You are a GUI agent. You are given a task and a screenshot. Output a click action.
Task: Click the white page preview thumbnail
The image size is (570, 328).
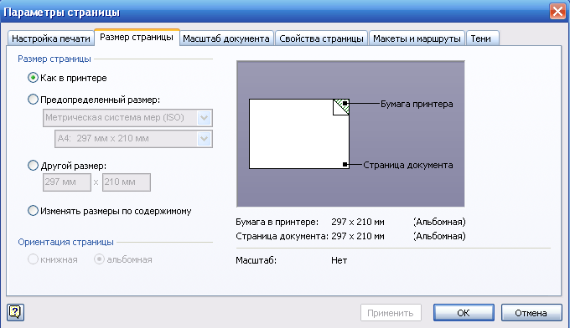[x=299, y=134]
